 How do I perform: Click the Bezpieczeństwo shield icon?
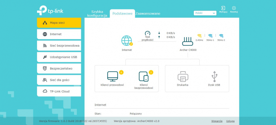(45, 68)
